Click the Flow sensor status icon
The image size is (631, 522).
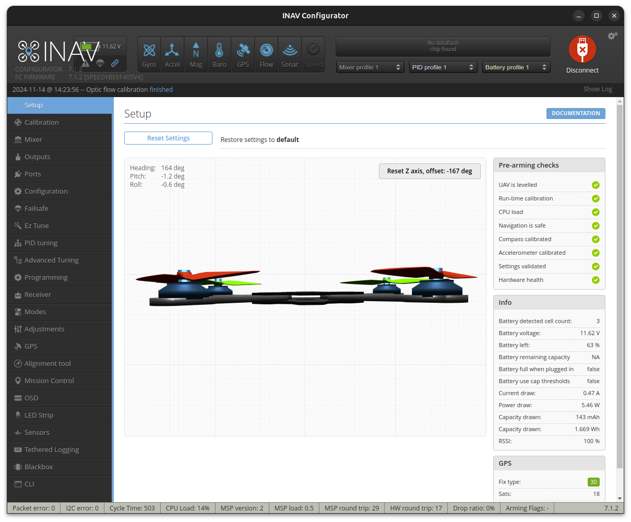pyautogui.click(x=266, y=54)
